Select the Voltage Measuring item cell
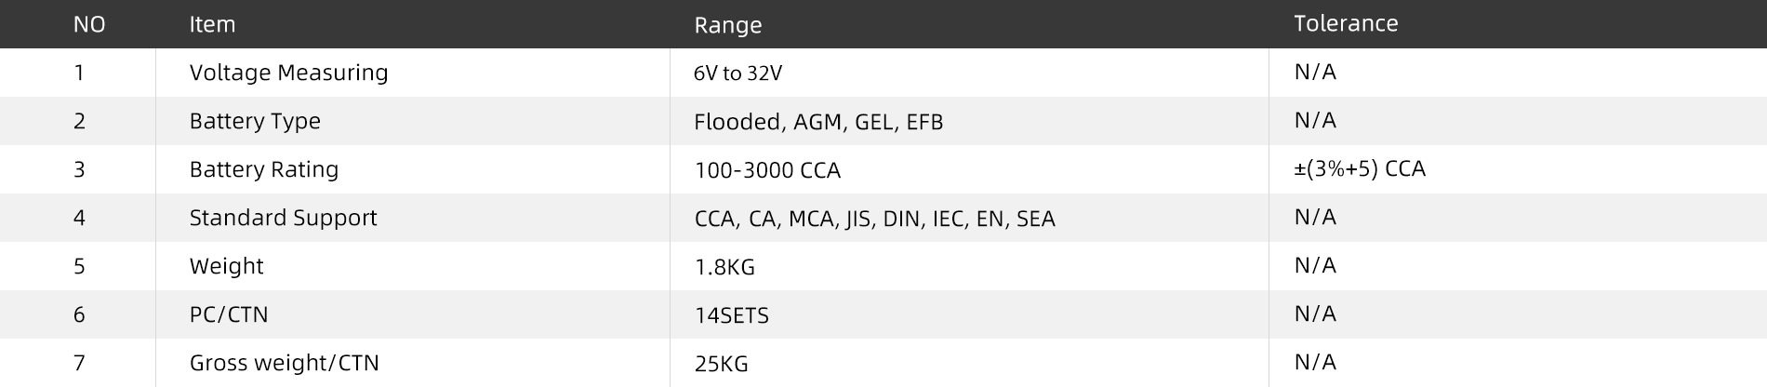The width and height of the screenshot is (1767, 387). (x=288, y=73)
